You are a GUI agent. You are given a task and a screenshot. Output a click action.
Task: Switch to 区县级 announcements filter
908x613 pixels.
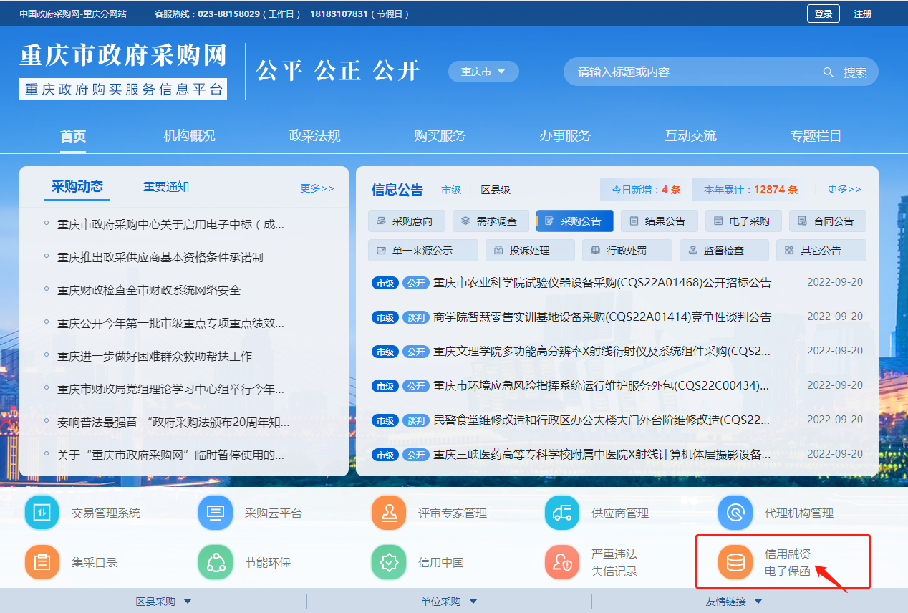tap(495, 190)
